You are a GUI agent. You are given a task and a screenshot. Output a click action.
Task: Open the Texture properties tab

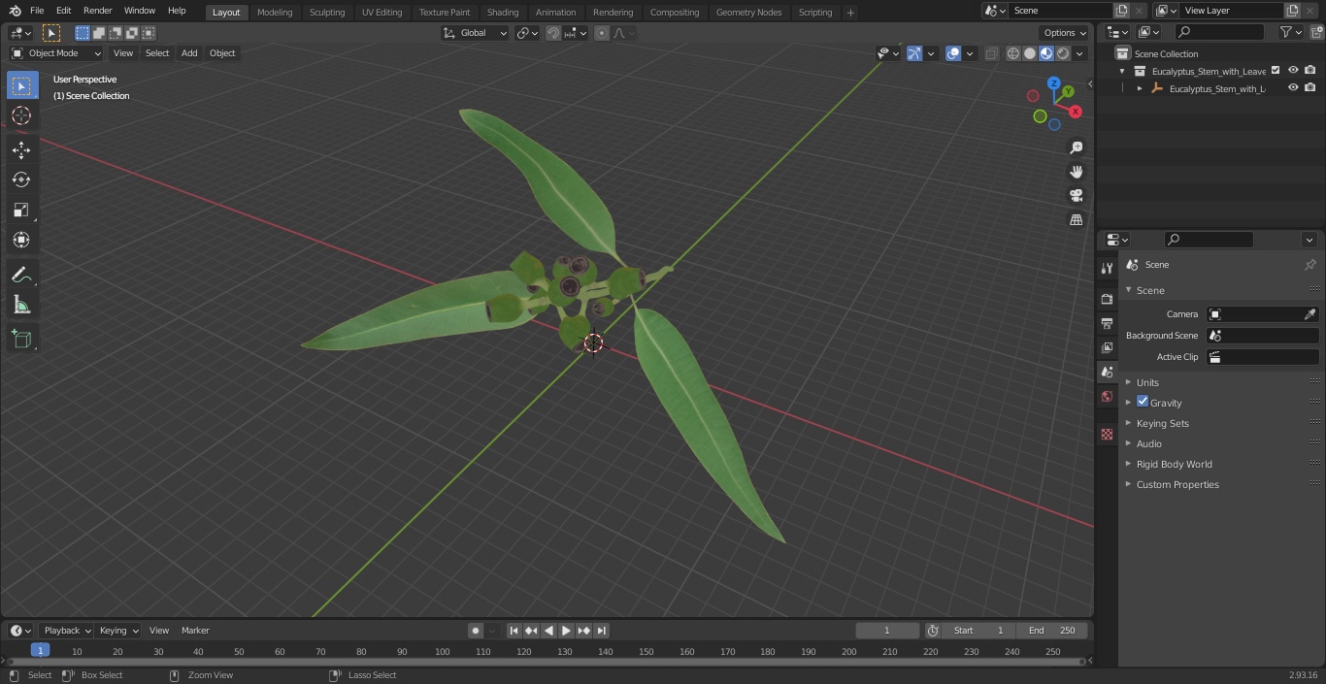click(x=1107, y=435)
